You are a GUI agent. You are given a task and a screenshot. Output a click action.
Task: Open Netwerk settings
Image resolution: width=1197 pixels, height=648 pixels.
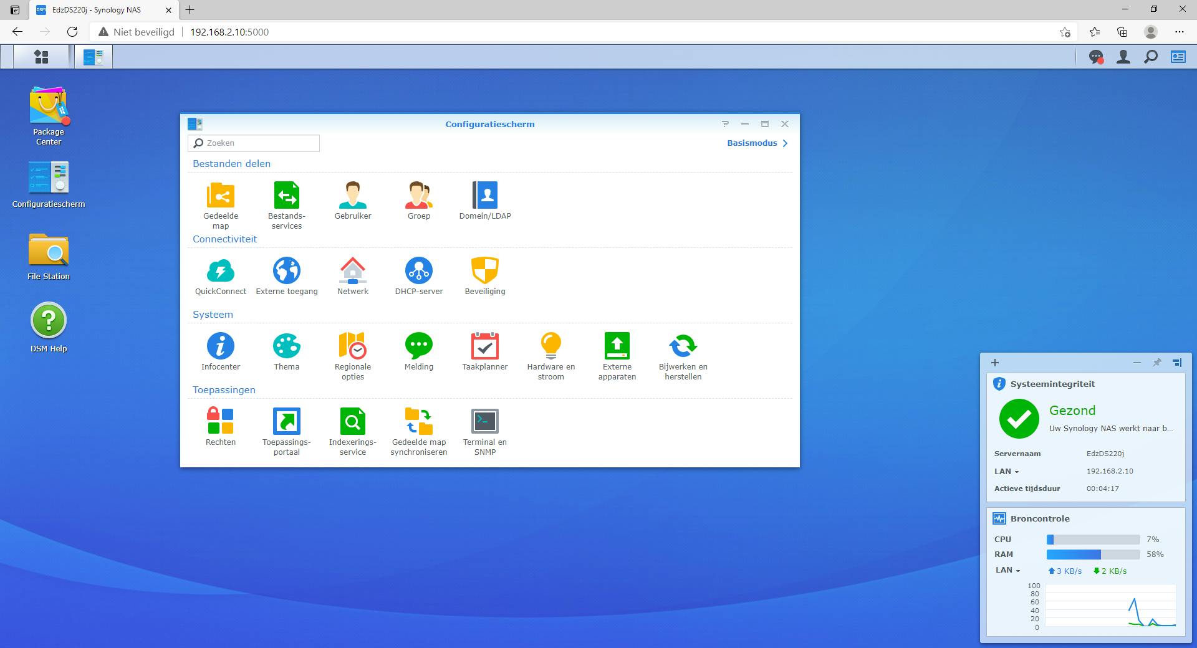point(353,276)
